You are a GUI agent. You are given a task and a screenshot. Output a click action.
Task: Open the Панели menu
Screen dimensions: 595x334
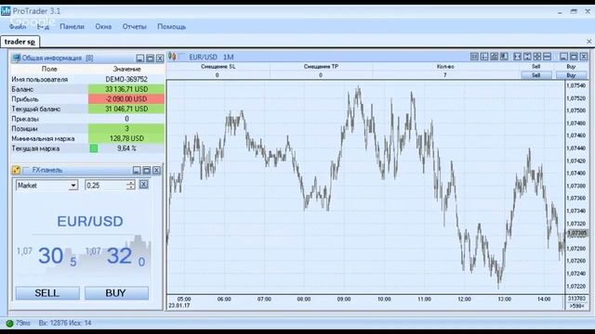[72, 27]
